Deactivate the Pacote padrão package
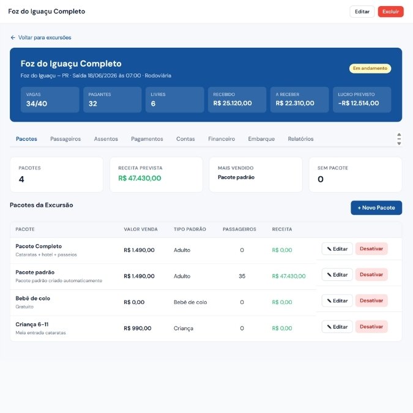This screenshot has width=413, height=413. click(x=371, y=275)
